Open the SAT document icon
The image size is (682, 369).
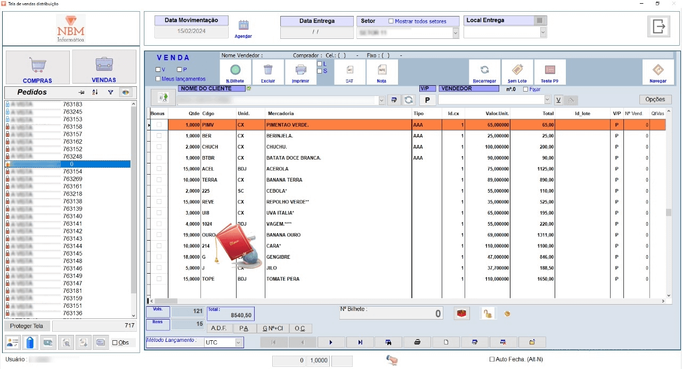pos(350,70)
